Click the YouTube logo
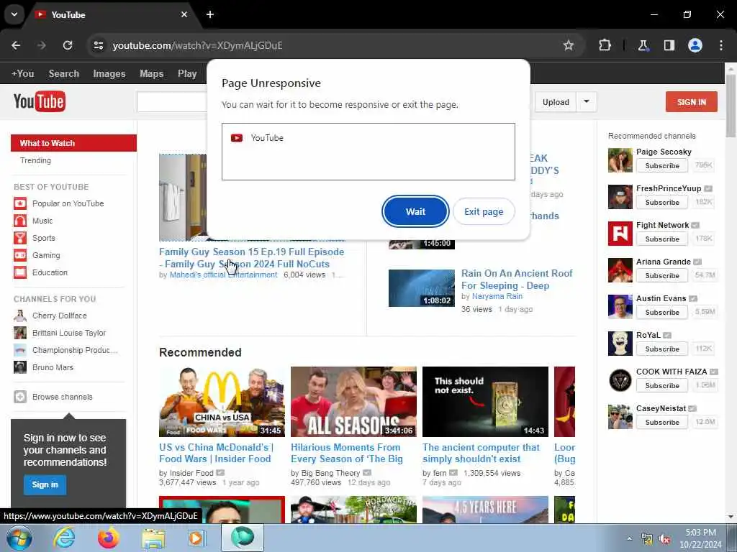 pos(40,101)
